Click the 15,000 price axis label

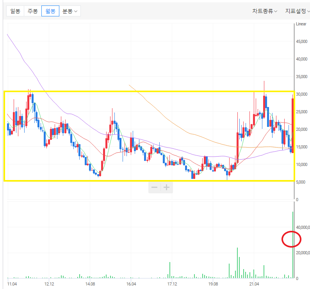(x=301, y=147)
